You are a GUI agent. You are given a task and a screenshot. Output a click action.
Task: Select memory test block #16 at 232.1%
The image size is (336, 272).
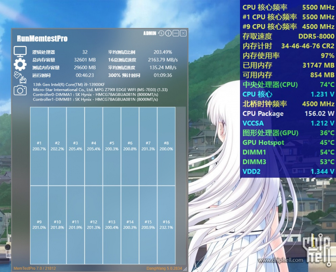pyautogui.click(x=166, y=225)
